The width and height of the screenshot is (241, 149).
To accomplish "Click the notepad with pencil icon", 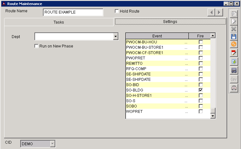I will click(234, 53).
